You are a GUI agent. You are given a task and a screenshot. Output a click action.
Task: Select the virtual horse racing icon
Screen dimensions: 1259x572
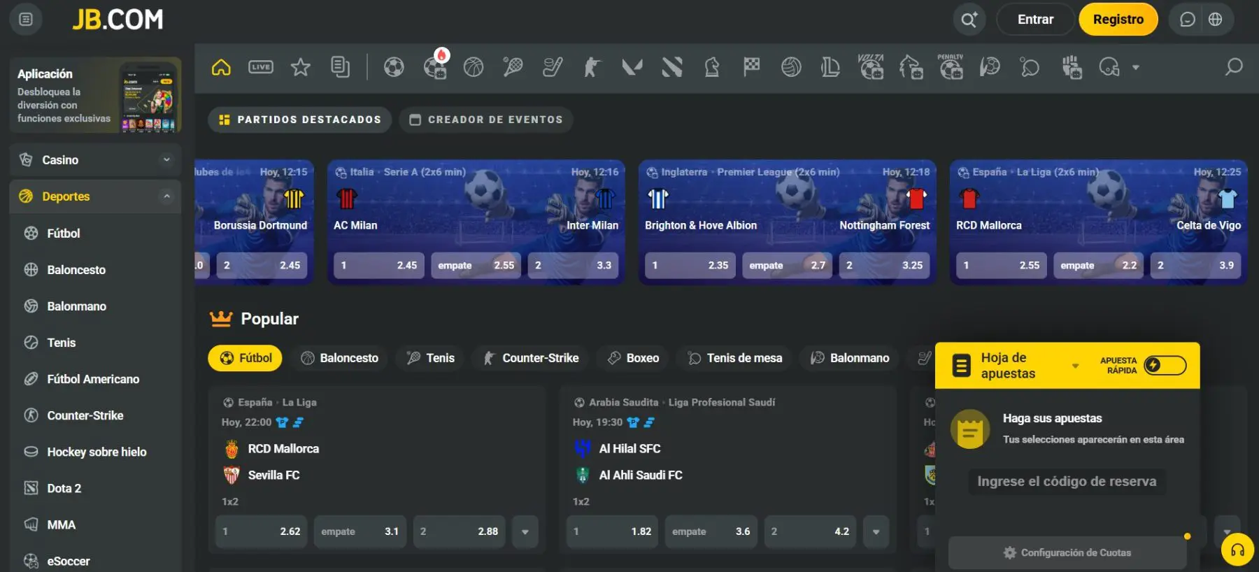pyautogui.click(x=911, y=67)
